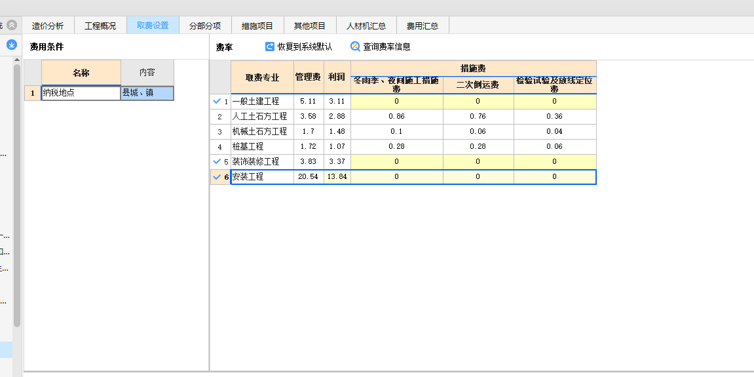Viewport: 754px width, 377px height.
Task: Select the 机械土石方工程 cell
Action: pyautogui.click(x=262, y=131)
